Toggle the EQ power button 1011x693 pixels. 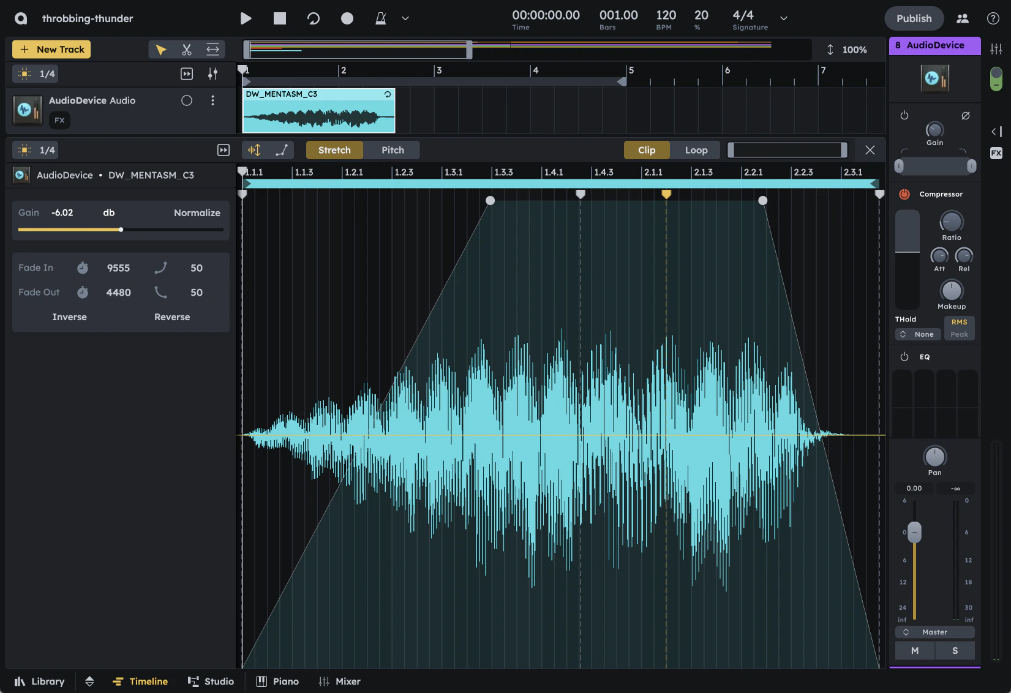(904, 357)
